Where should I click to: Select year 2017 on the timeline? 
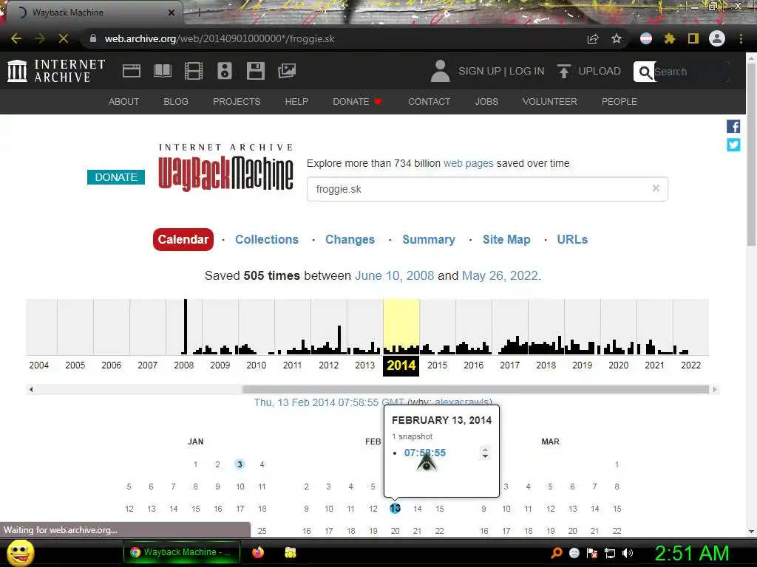tap(509, 365)
